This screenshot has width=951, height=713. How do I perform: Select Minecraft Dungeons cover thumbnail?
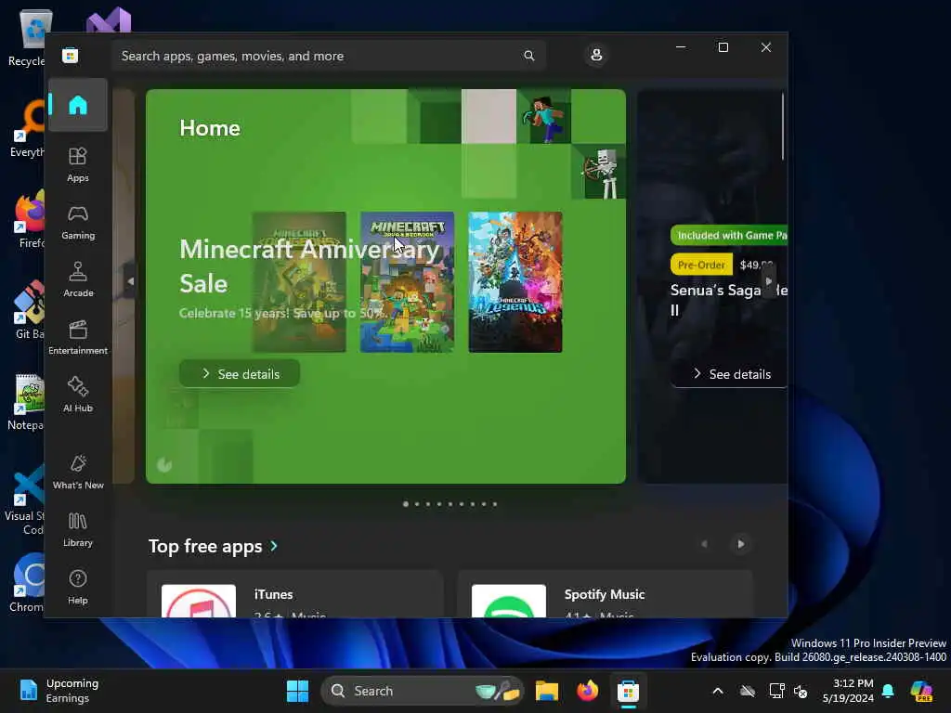tap(299, 282)
